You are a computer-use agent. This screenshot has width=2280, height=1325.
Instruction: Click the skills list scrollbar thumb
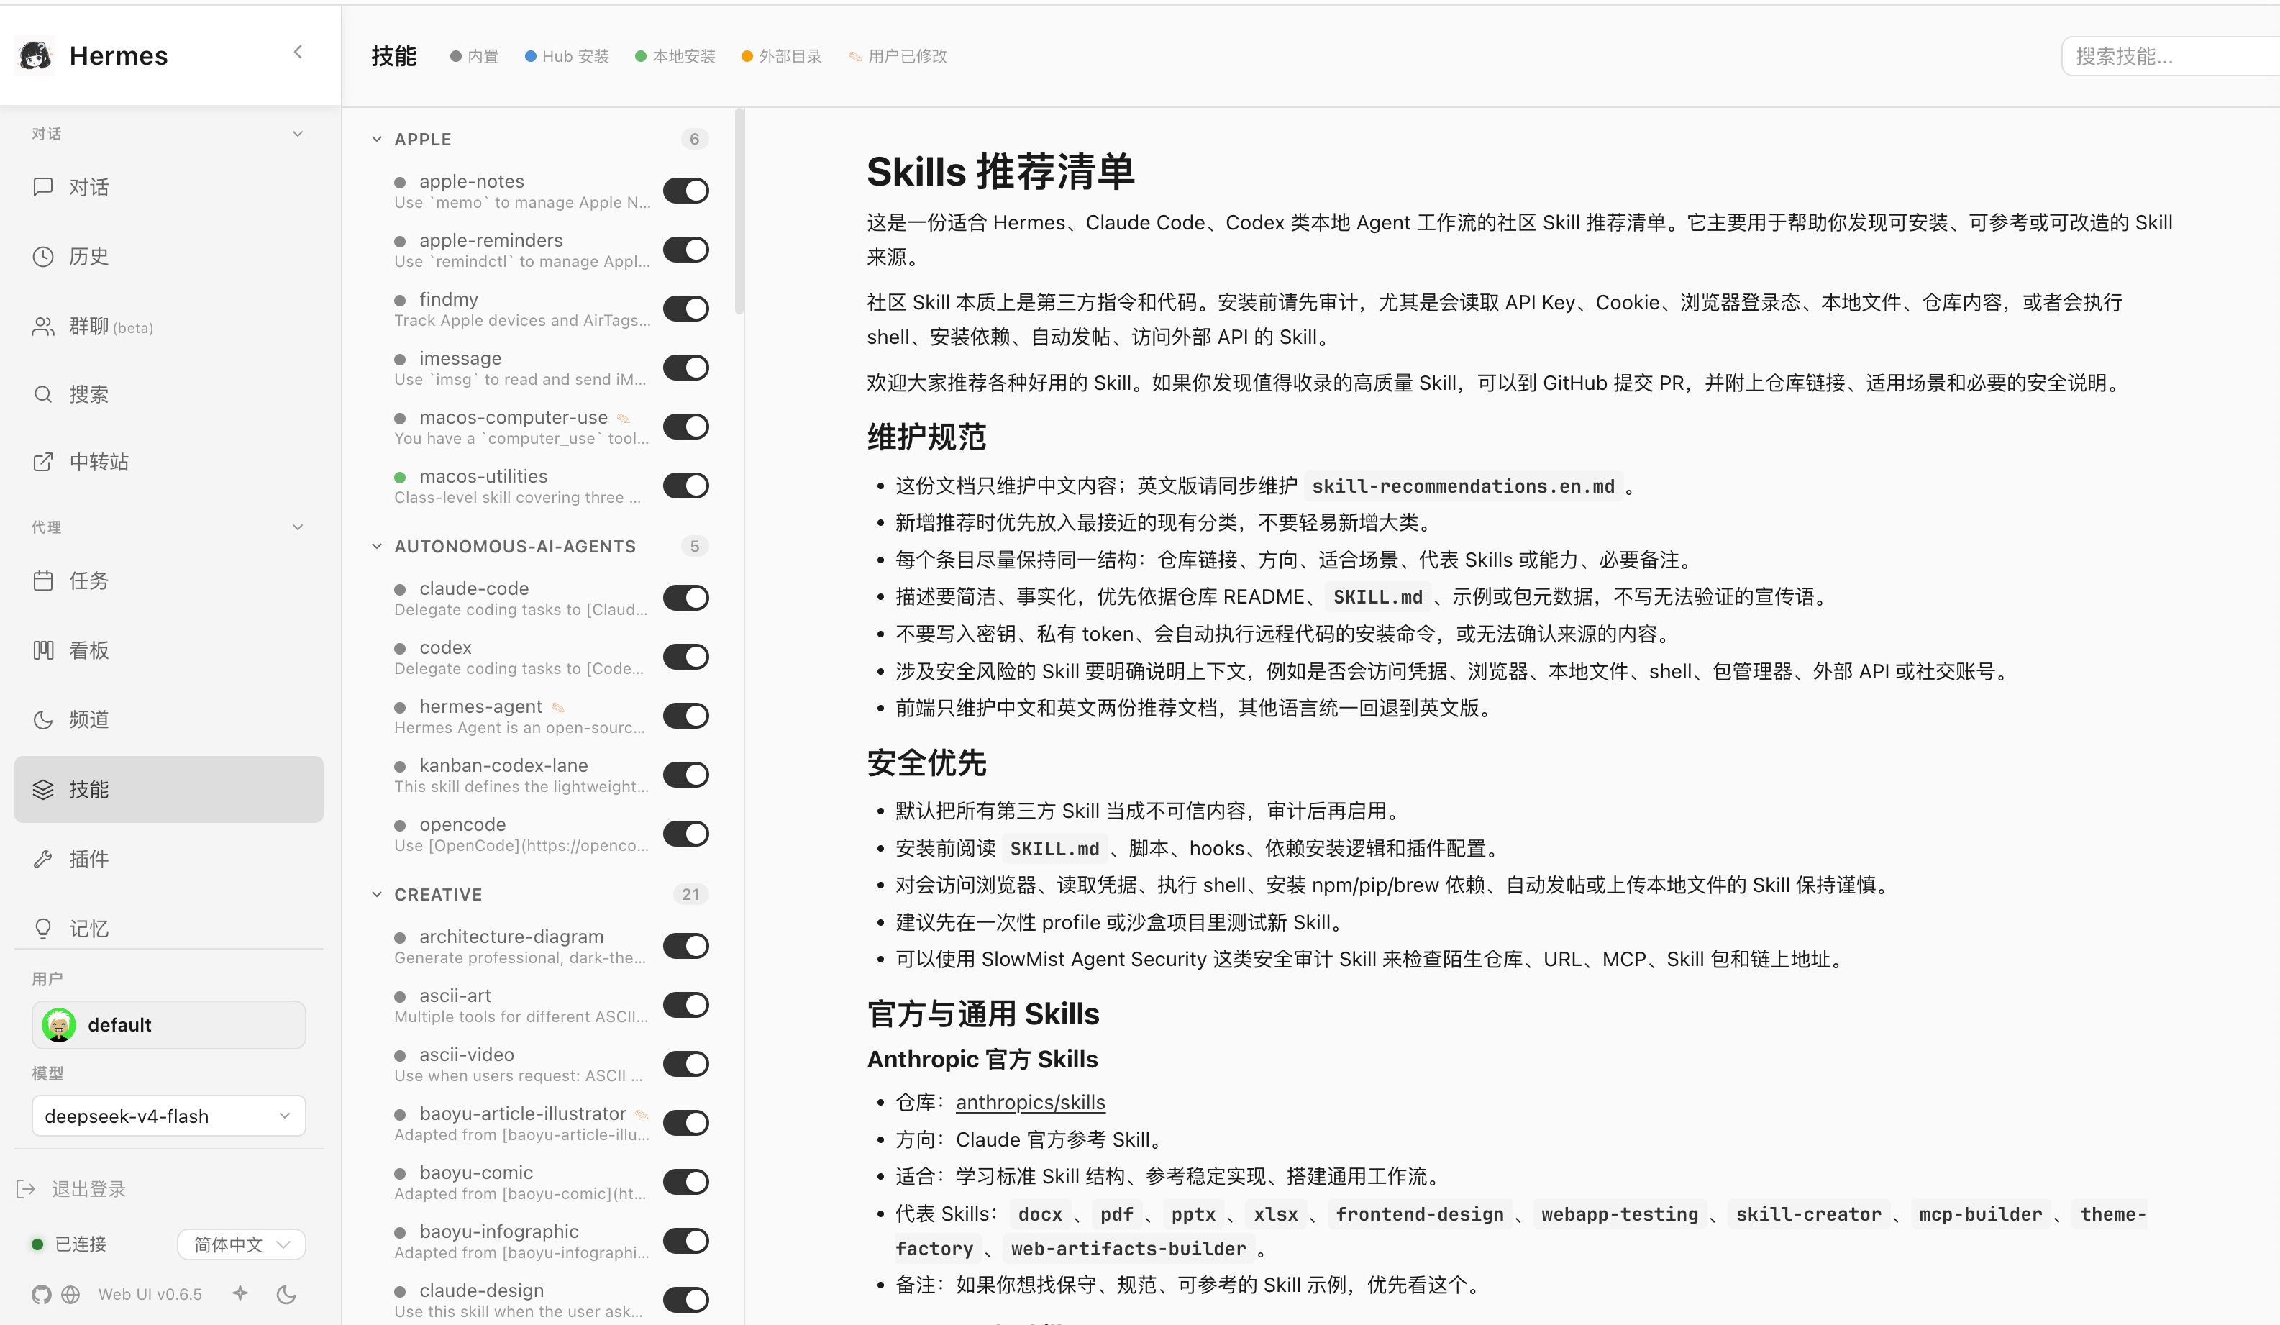pos(739,213)
